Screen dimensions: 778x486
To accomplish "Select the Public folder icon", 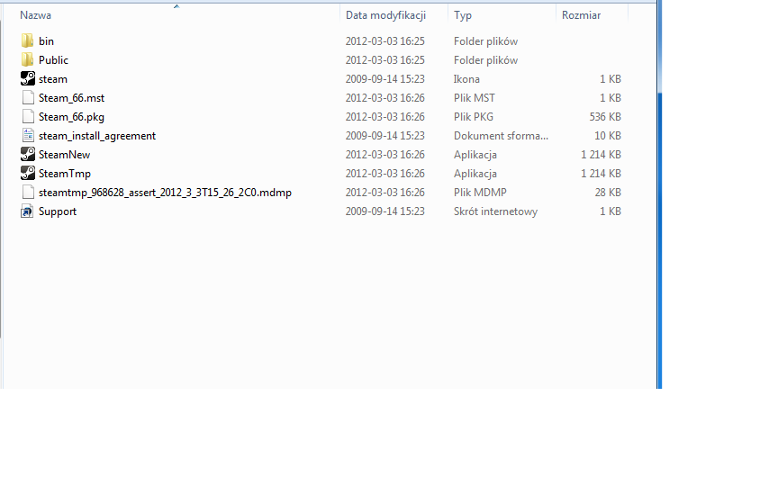I will (x=27, y=59).
